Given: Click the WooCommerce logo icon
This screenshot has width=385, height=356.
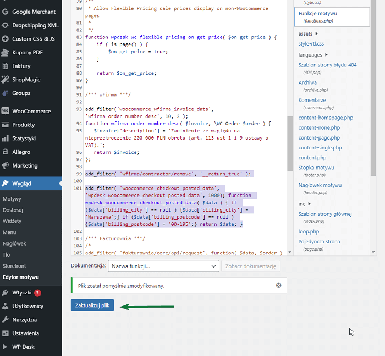Looking at the screenshot, I should (x=5, y=111).
